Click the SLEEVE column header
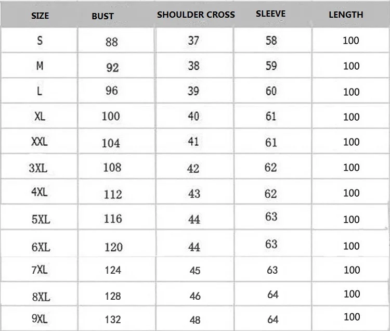 270,14
